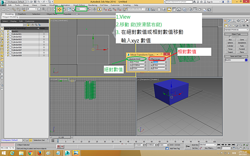This screenshot has width=250, height=156.
Task: Collapse the Name and Color rollout
Action: coord(236,56)
